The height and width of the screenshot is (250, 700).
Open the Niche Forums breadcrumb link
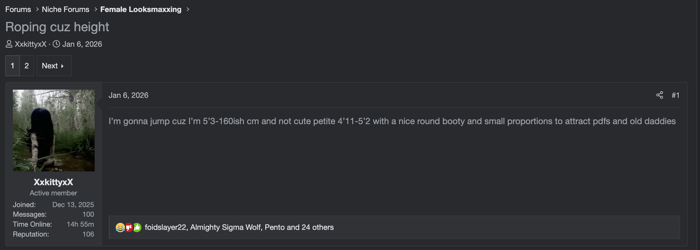[x=65, y=9]
